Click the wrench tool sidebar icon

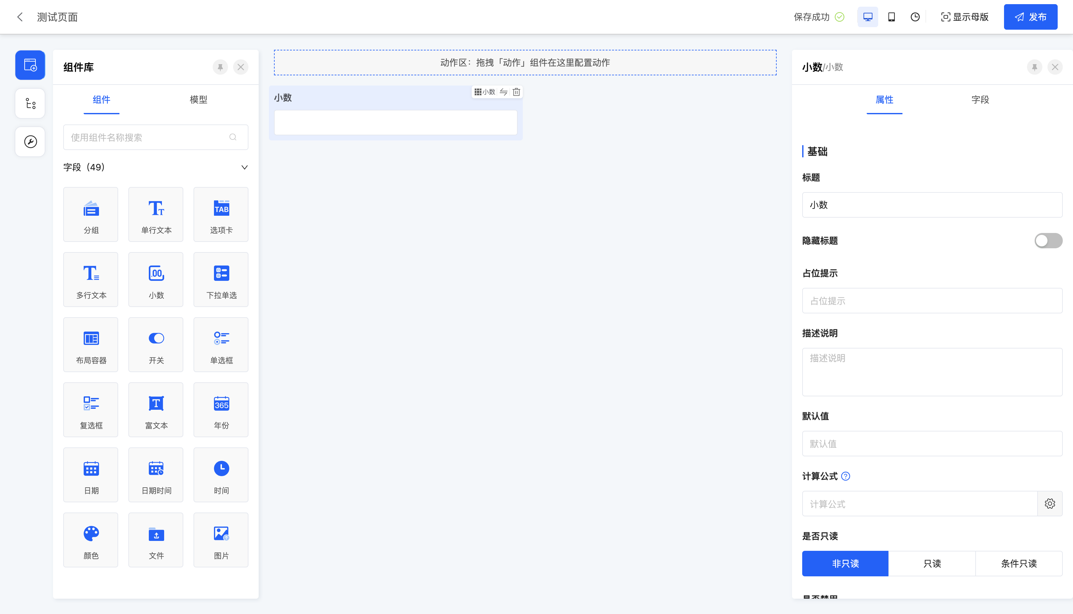(30, 142)
